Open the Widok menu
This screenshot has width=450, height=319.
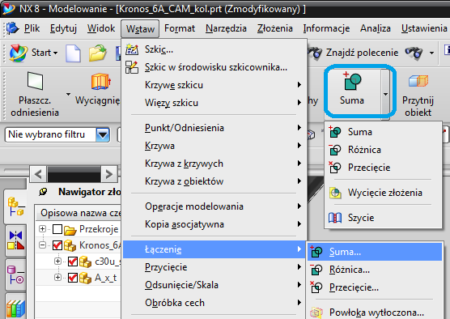pyautogui.click(x=101, y=28)
